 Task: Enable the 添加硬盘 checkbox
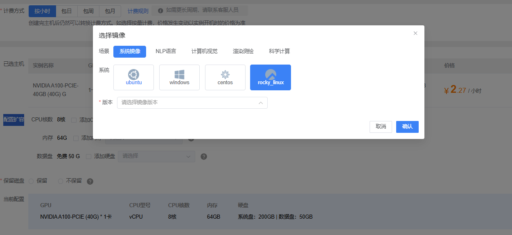[89, 157]
